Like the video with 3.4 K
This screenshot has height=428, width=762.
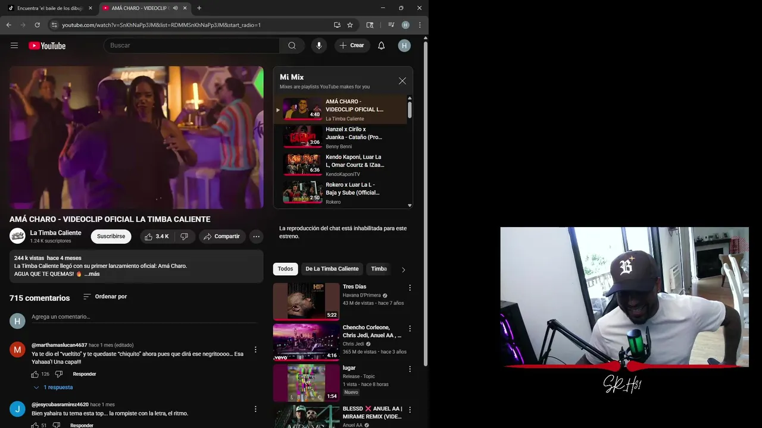click(157, 236)
